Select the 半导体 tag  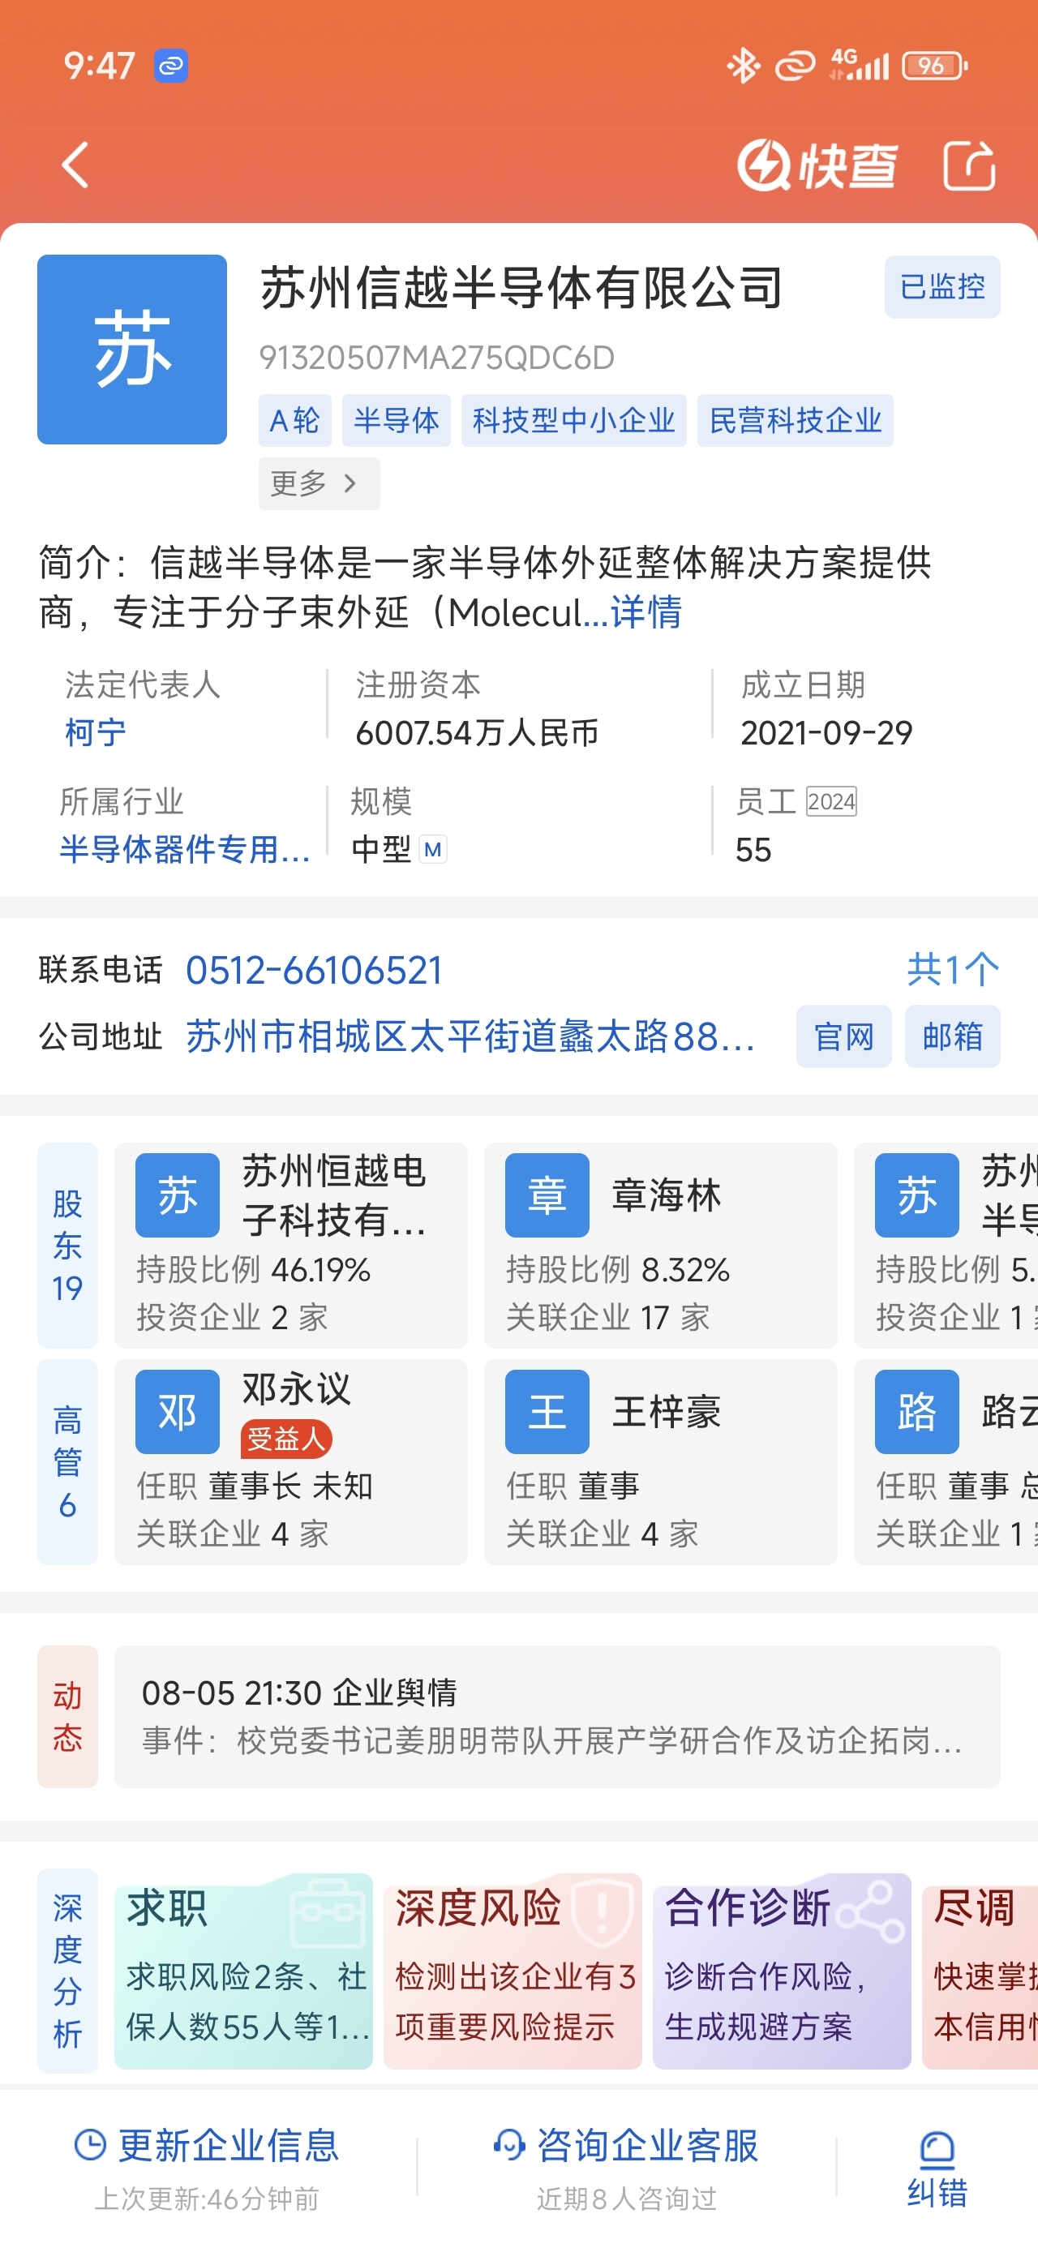tap(397, 421)
